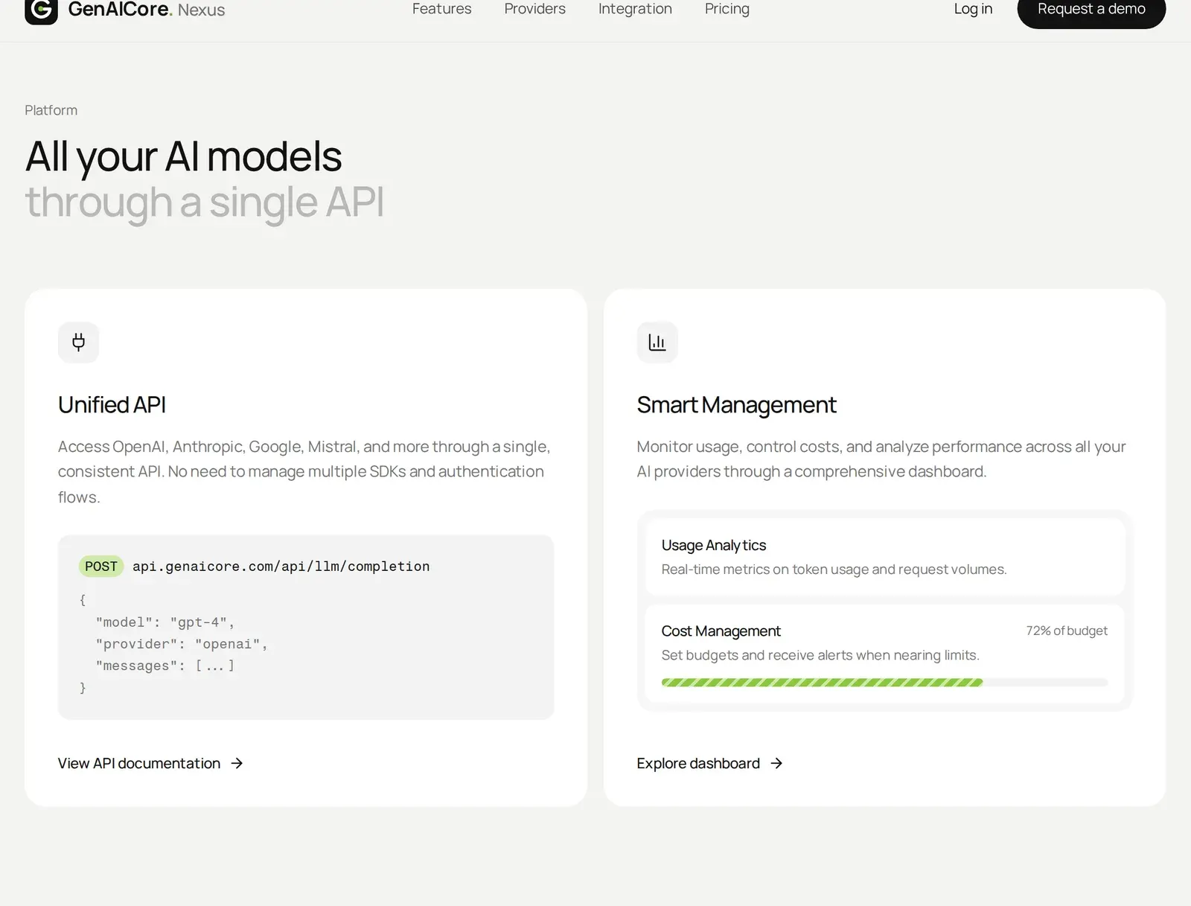Click "Real-time metrics on token usage" description
This screenshot has height=906, width=1191.
point(834,570)
